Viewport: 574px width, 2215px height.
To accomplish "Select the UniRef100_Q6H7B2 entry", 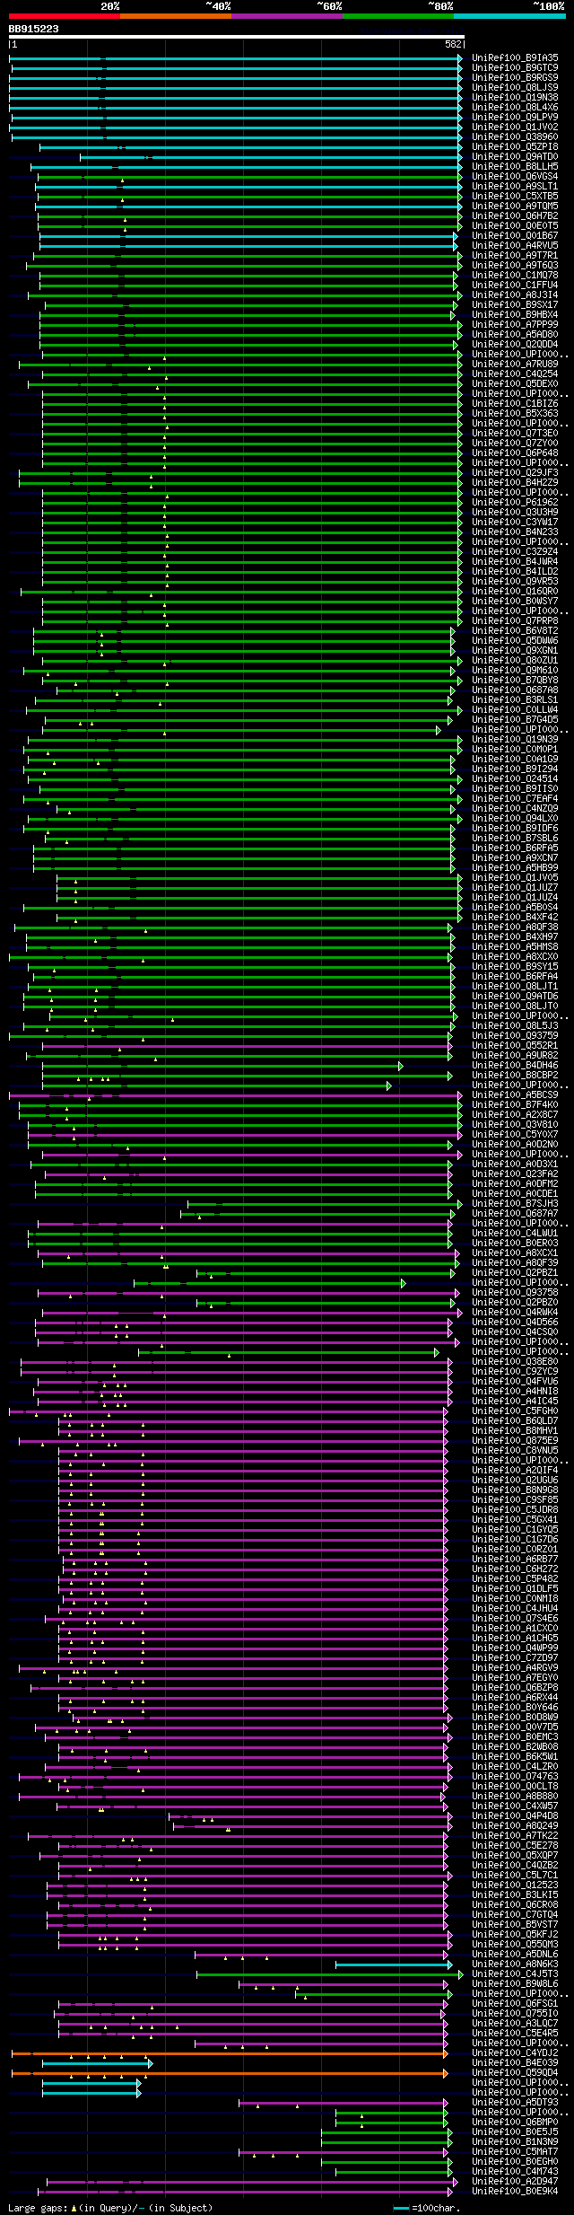I will click(515, 216).
